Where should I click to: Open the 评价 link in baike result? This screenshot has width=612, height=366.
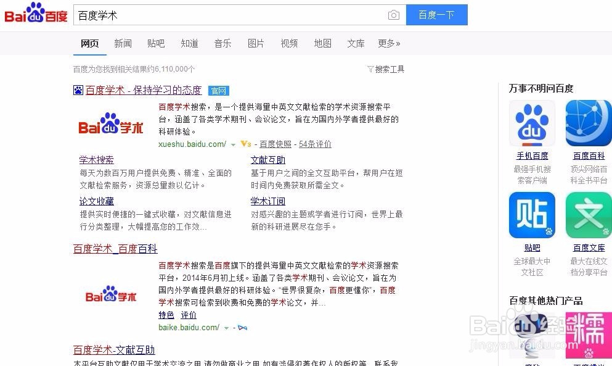189,315
